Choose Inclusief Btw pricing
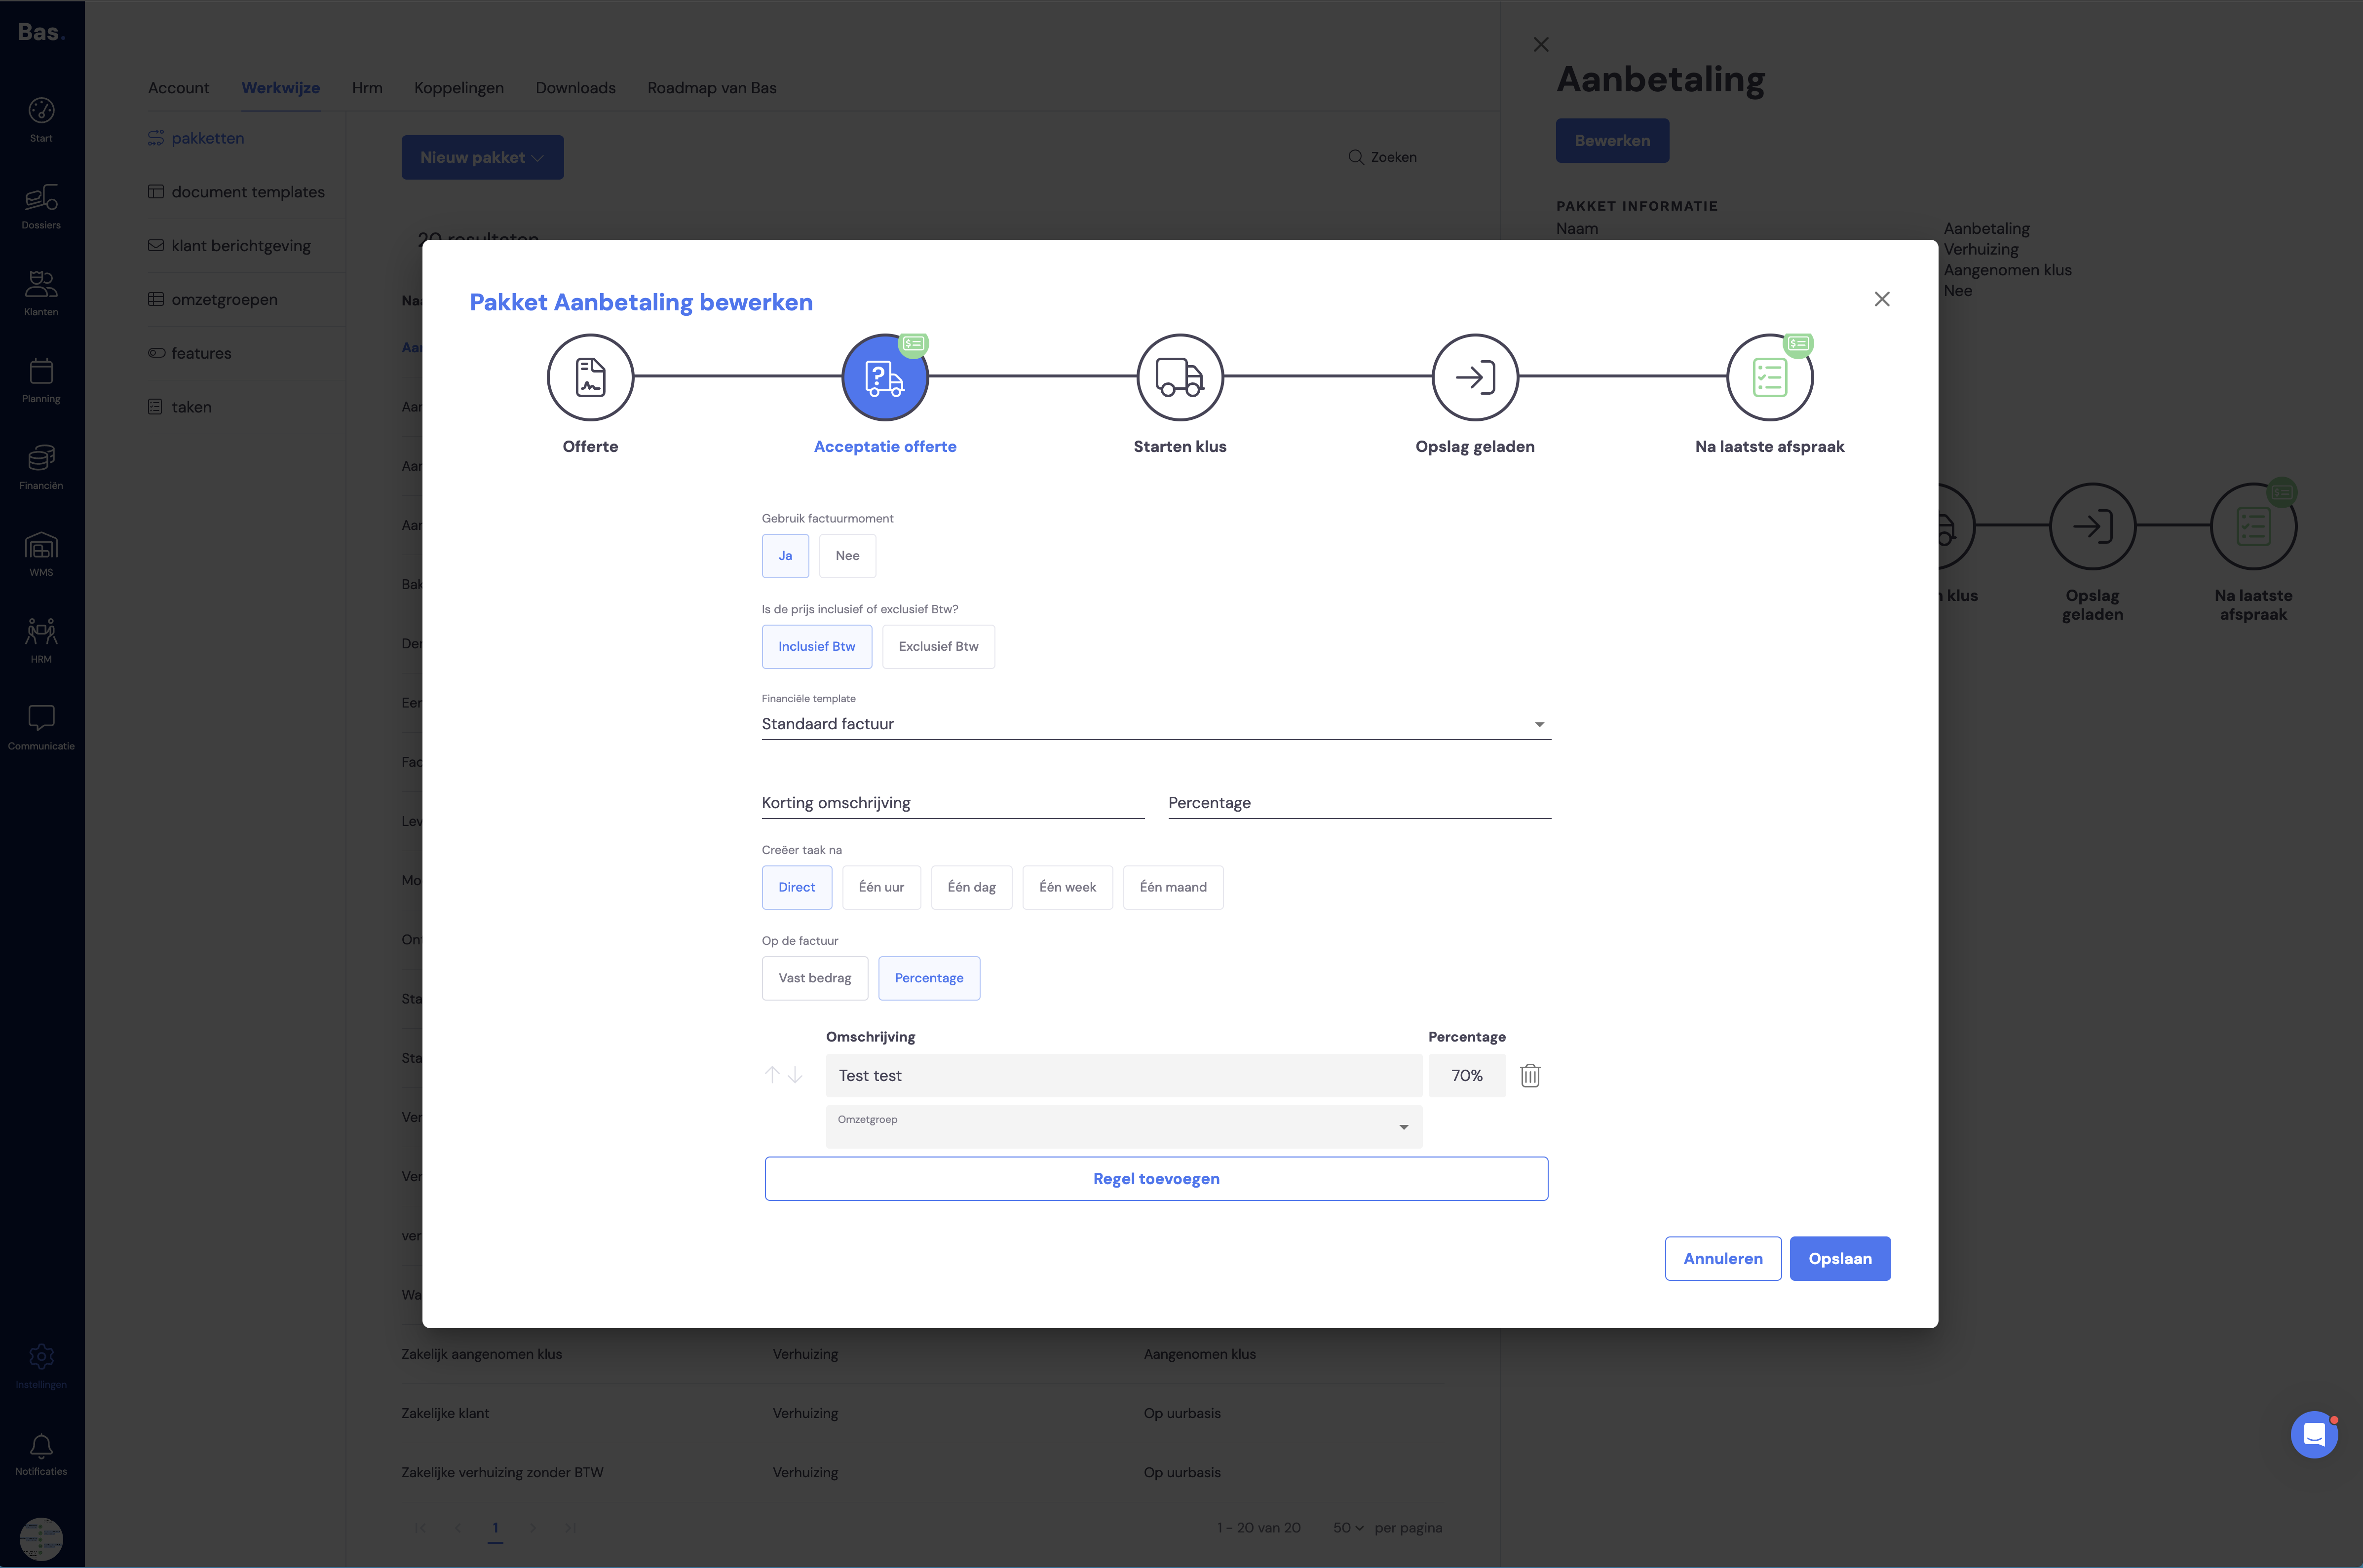 817,647
